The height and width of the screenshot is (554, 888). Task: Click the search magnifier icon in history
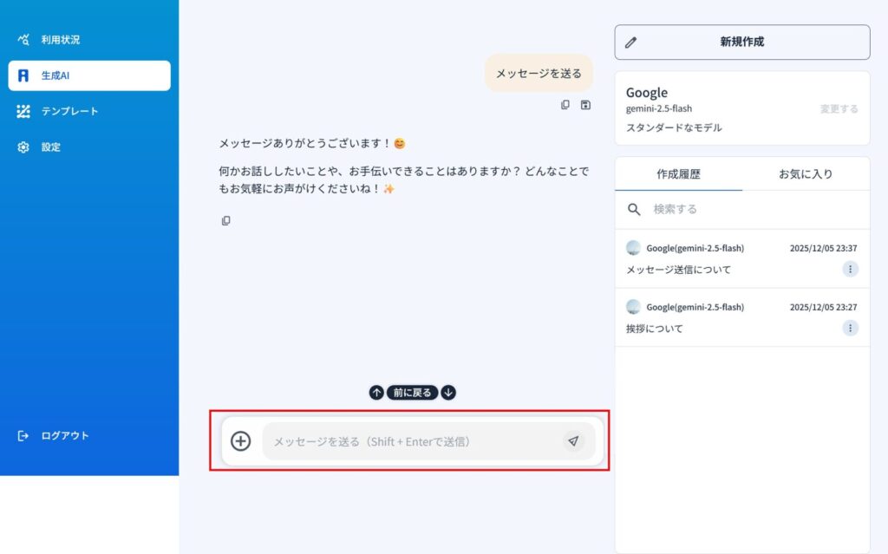(x=635, y=210)
